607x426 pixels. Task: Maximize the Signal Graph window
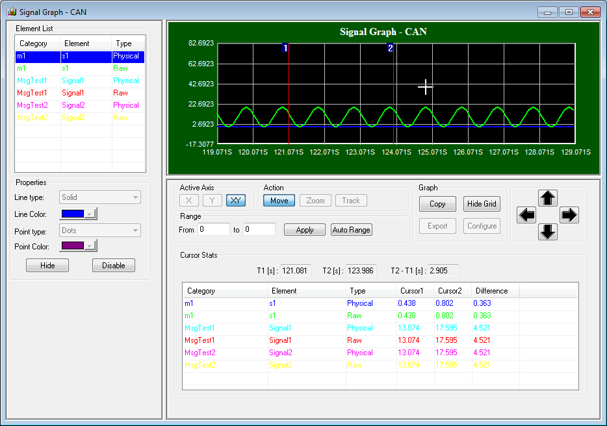[569, 12]
